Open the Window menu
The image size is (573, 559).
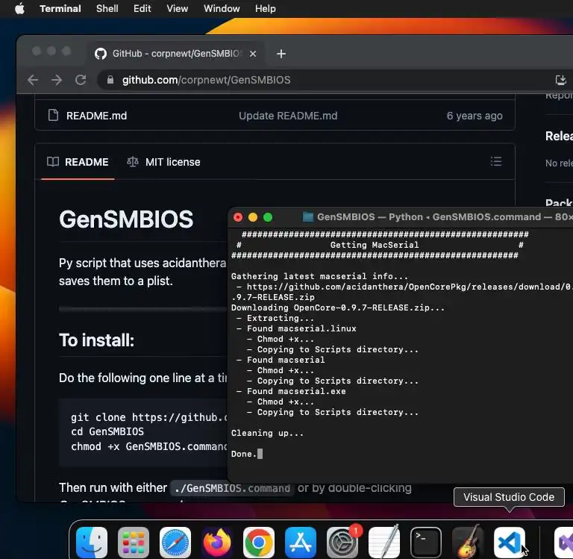(x=222, y=8)
